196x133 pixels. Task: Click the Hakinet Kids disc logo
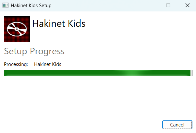[x=17, y=29]
